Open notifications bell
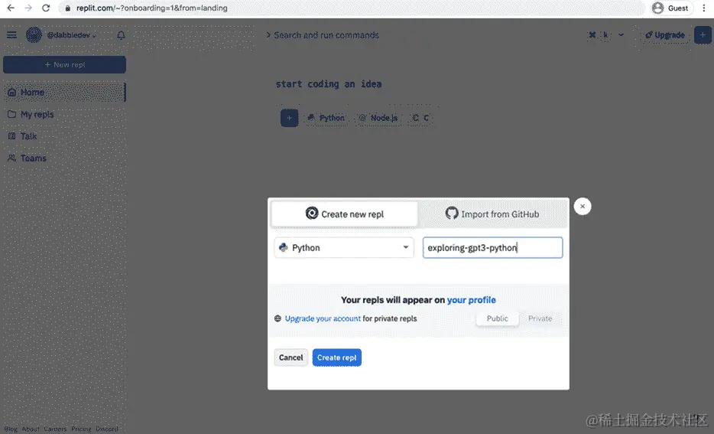The height and width of the screenshot is (434, 714). click(x=121, y=35)
